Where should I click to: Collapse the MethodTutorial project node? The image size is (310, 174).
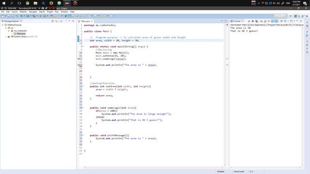3,25
